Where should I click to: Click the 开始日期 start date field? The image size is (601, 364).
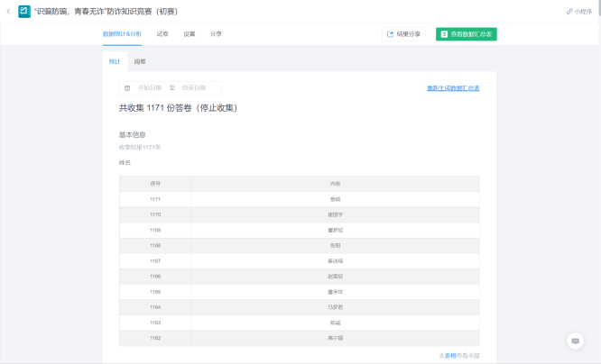click(x=150, y=88)
